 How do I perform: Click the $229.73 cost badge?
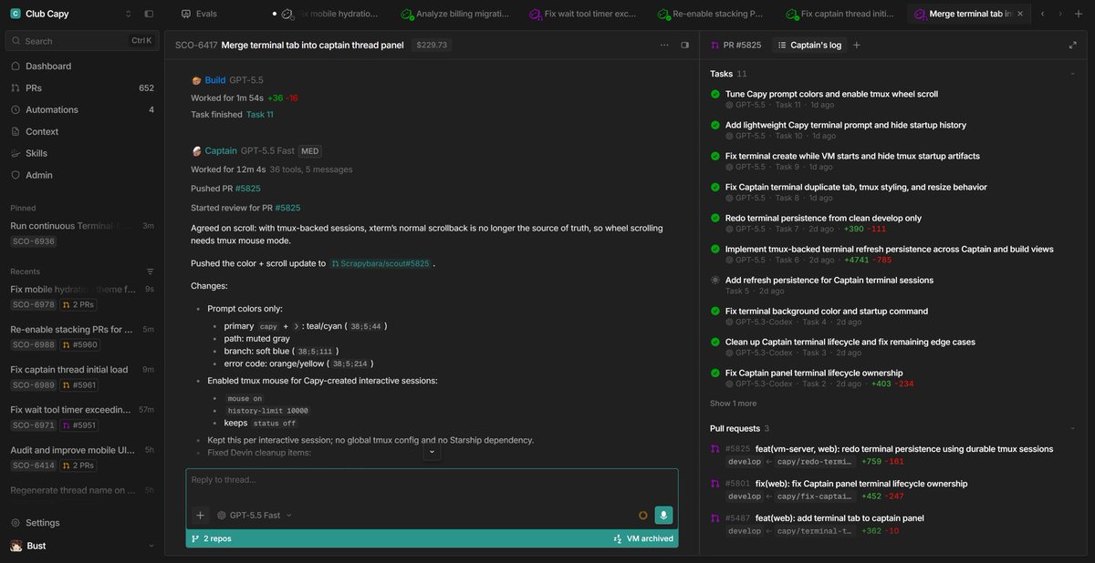point(432,45)
